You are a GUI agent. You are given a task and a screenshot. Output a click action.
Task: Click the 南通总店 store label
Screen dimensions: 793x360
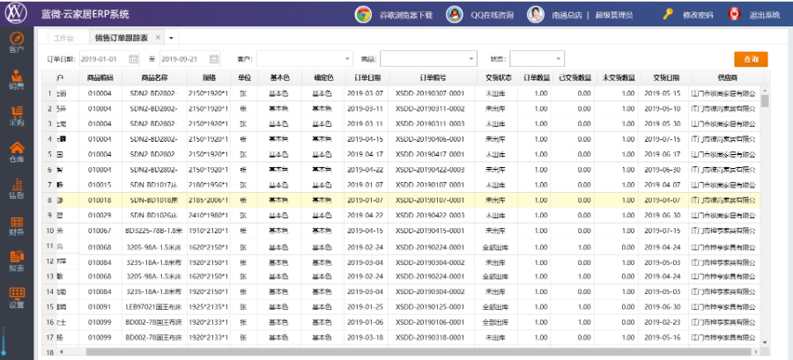[566, 15]
